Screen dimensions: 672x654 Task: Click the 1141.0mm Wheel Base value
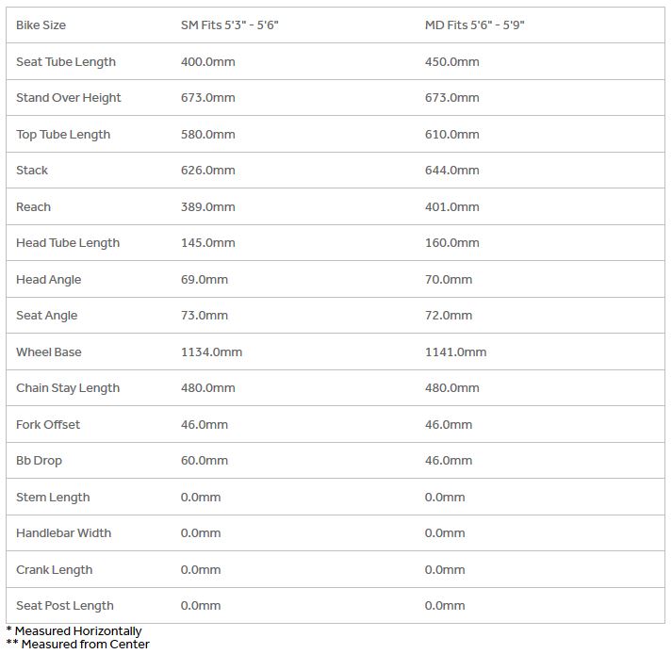coord(455,352)
